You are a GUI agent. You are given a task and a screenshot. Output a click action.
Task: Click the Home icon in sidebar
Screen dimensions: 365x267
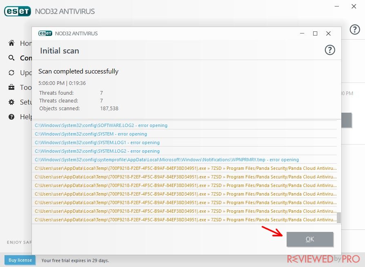click(x=11, y=43)
